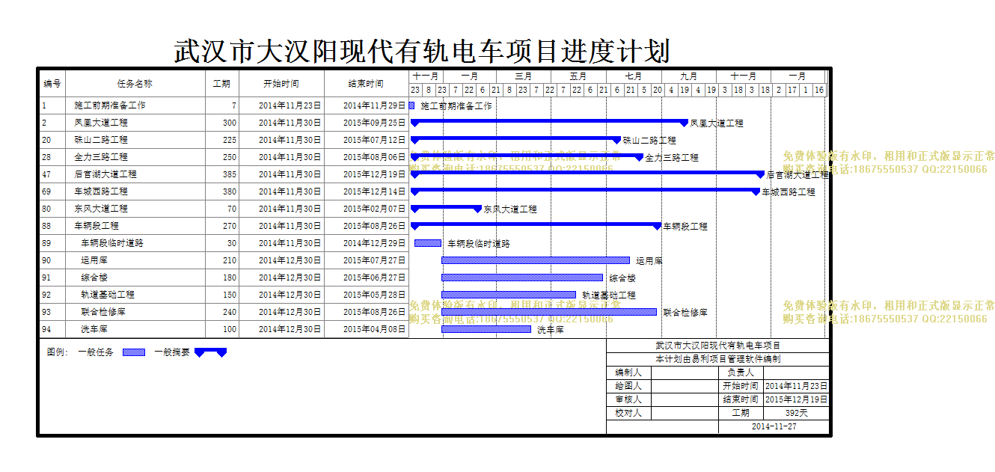Image resolution: width=995 pixels, height=472 pixels.
Task: Select the 任务名称 column header
Action: 135,84
